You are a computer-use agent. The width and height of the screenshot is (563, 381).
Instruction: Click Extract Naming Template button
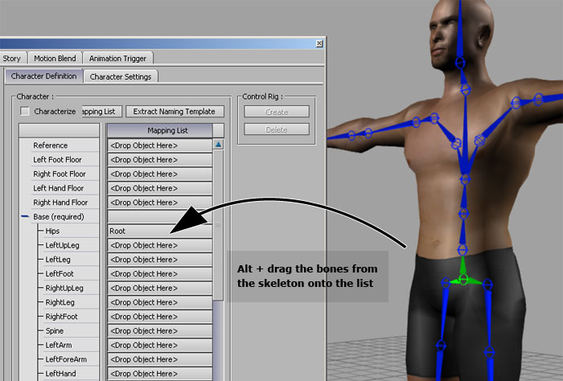174,112
